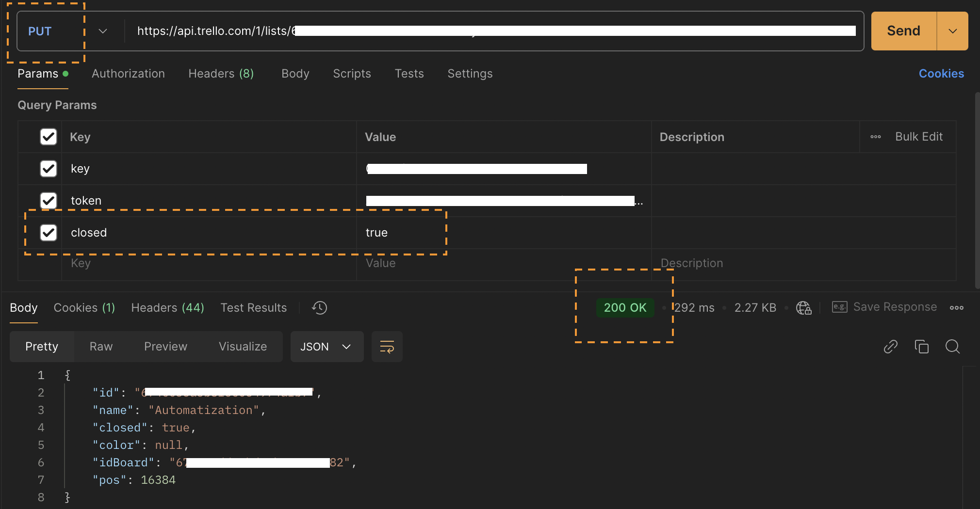Uncheck the token parameter checkbox
This screenshot has width=980, height=509.
coord(49,200)
